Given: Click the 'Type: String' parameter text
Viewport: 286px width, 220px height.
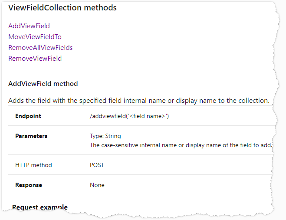Looking at the screenshot, I should pos(105,136).
